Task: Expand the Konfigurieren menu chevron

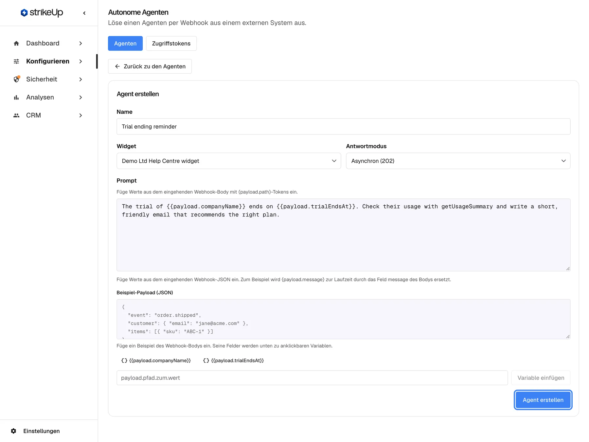Action: (80, 61)
